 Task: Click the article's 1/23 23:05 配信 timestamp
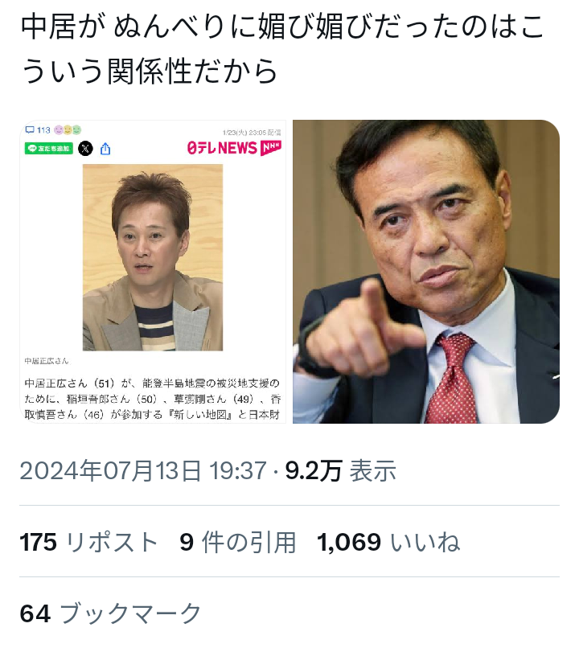[x=252, y=133]
